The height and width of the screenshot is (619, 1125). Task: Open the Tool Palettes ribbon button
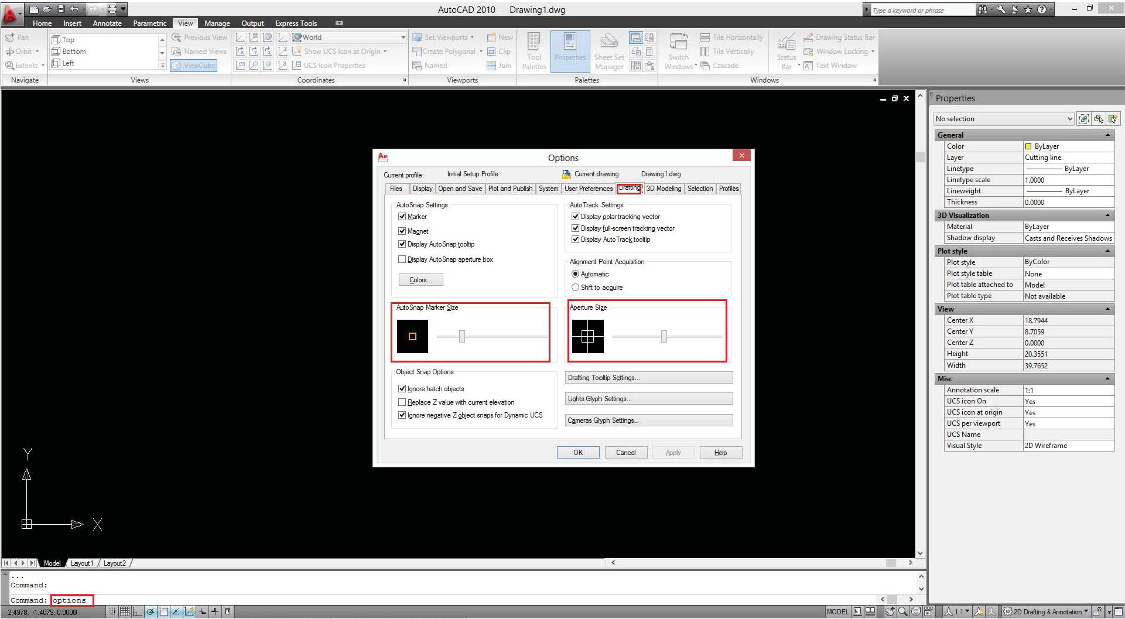(x=534, y=52)
